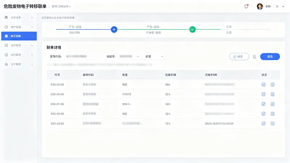This screenshot has width=290, height=163.
Task: Click the 危险废物电子转移联单 title
Action: click(25, 6)
